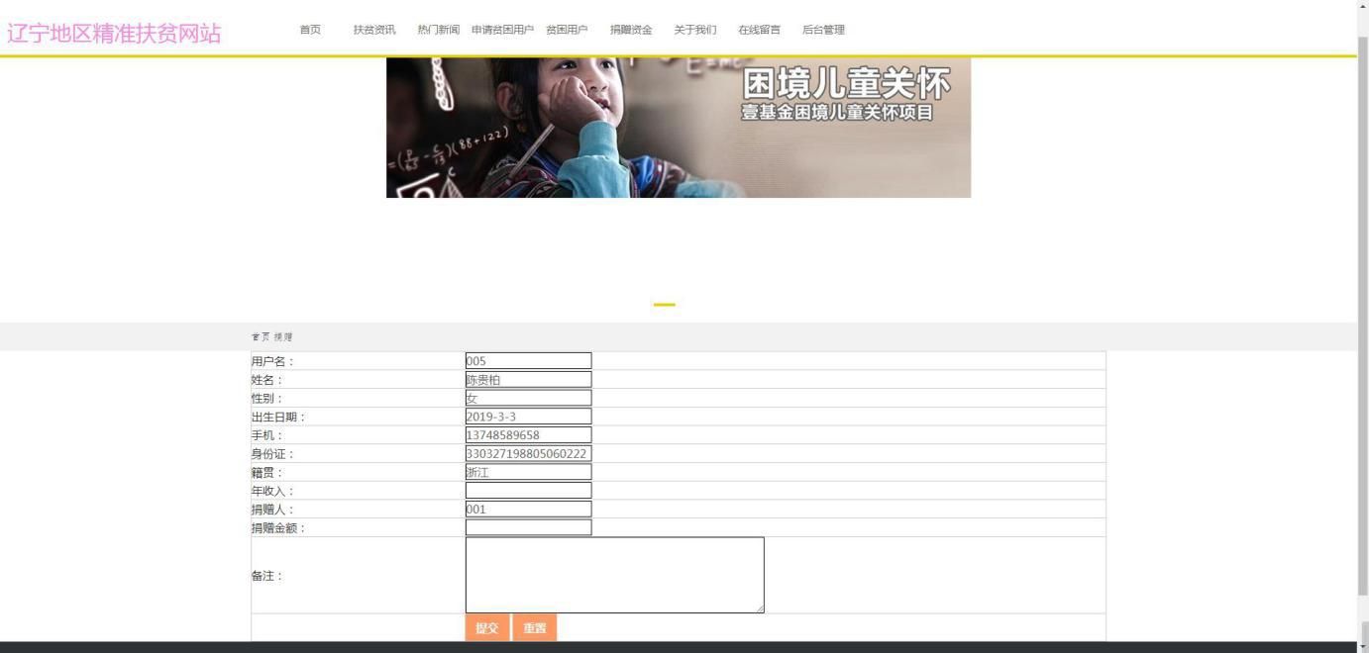This screenshot has width=1369, height=653.
Task: Click the 籍贯: label text
Action: [x=267, y=472]
